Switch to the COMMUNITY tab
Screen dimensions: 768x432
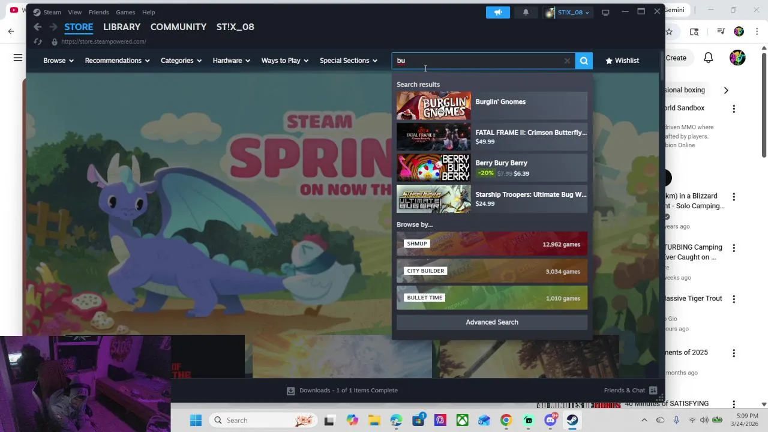[178, 27]
